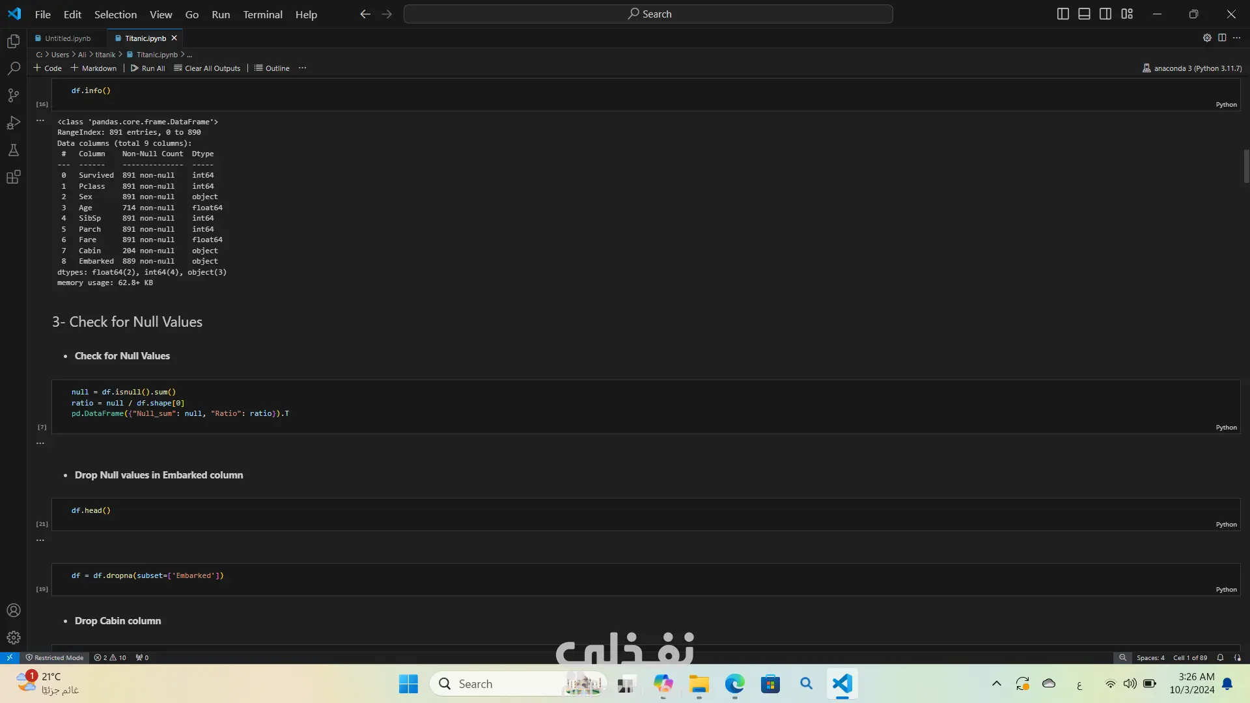Open Source Control view
The image size is (1250, 703).
14,96
